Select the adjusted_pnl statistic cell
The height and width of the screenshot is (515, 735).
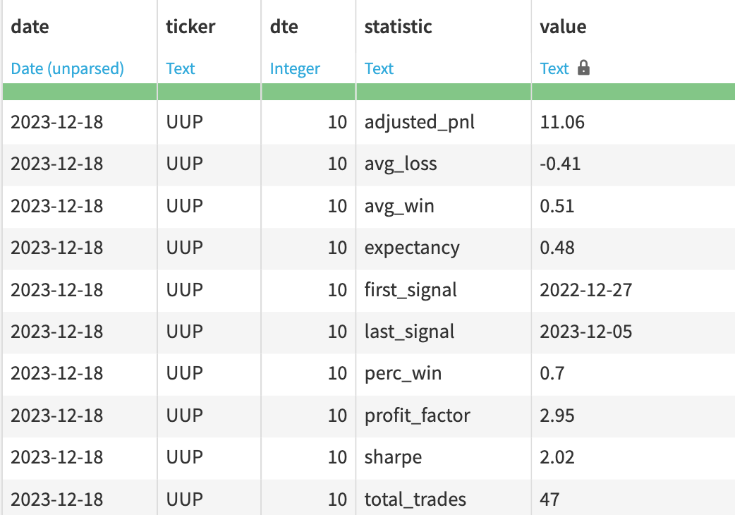point(419,122)
